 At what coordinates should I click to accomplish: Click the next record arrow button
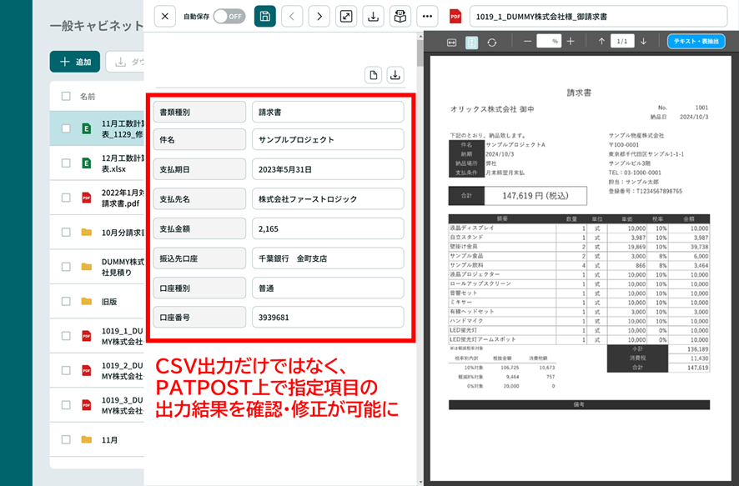click(x=319, y=16)
